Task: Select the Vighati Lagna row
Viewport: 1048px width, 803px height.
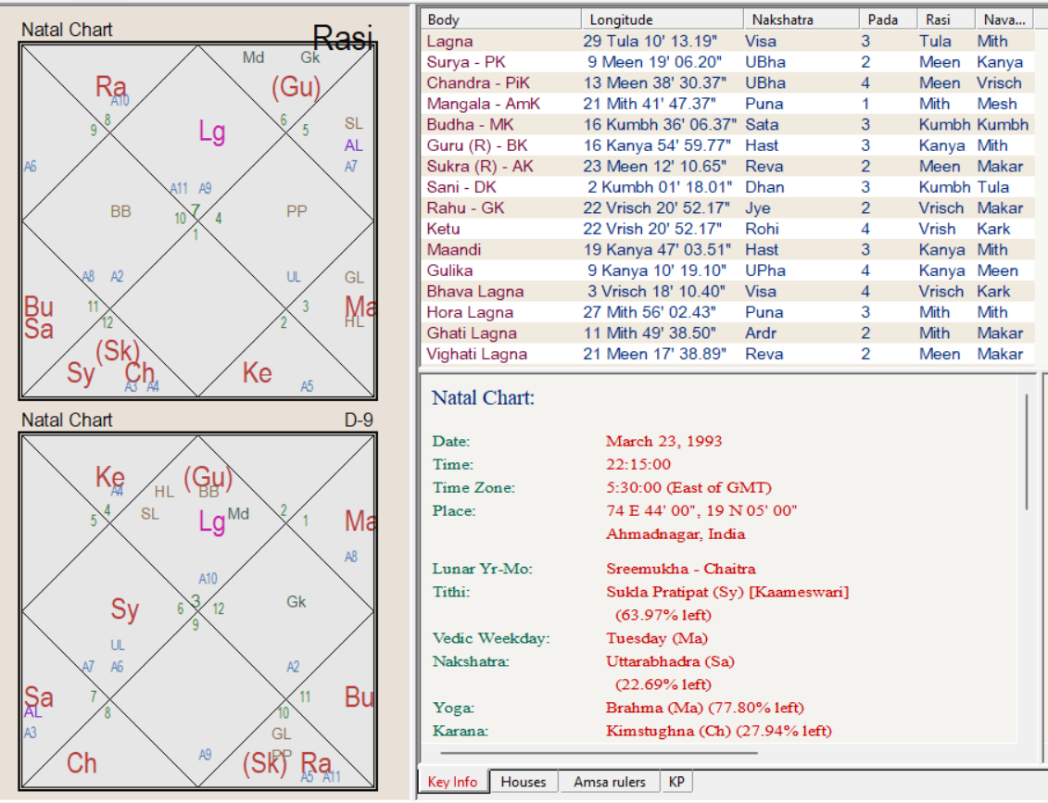Action: 476,354
